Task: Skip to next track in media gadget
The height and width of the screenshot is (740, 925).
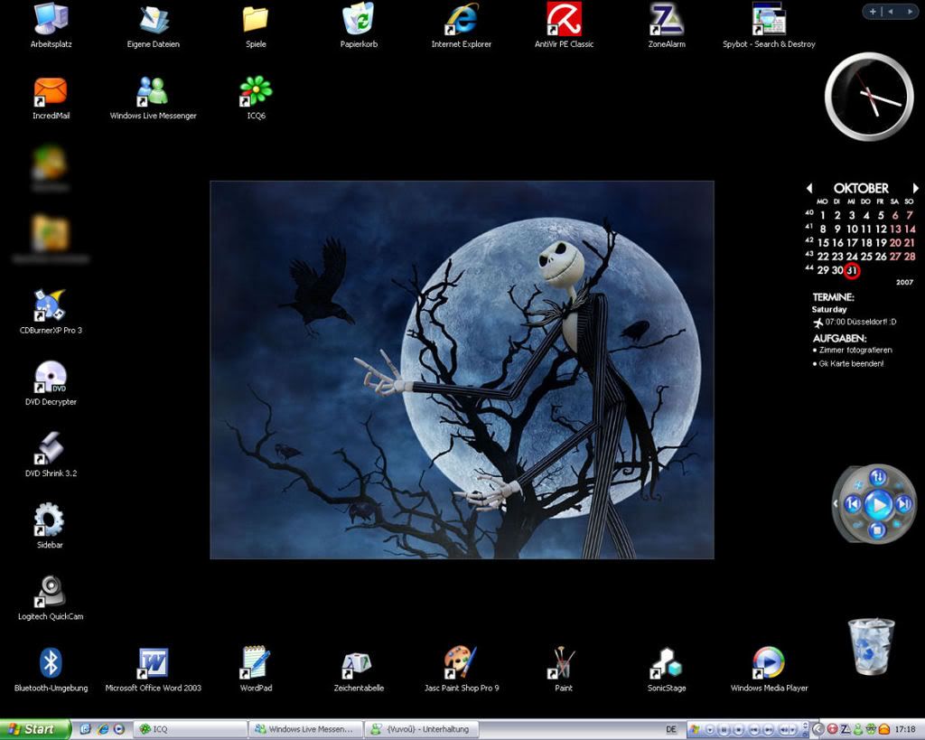Action: coord(903,503)
